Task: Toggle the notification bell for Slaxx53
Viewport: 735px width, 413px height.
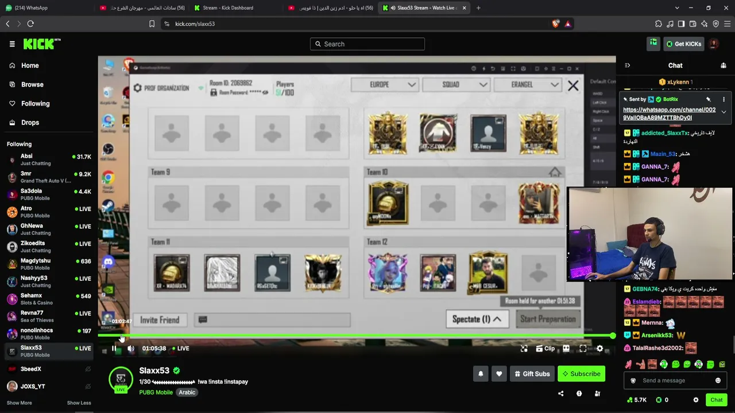Action: click(481, 374)
